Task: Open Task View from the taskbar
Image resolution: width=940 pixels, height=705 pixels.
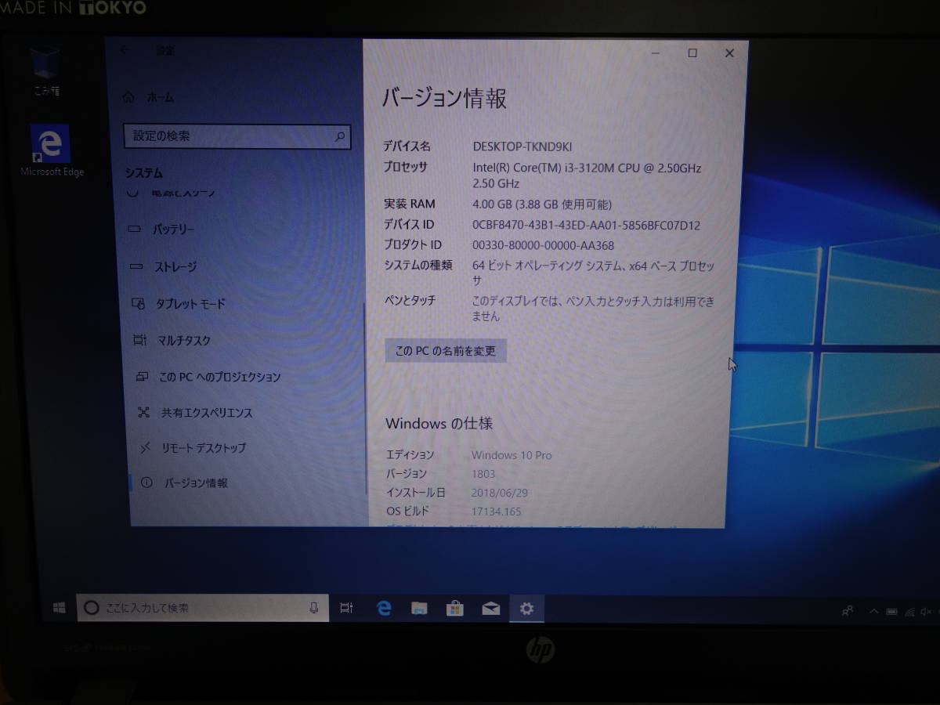Action: coord(347,608)
